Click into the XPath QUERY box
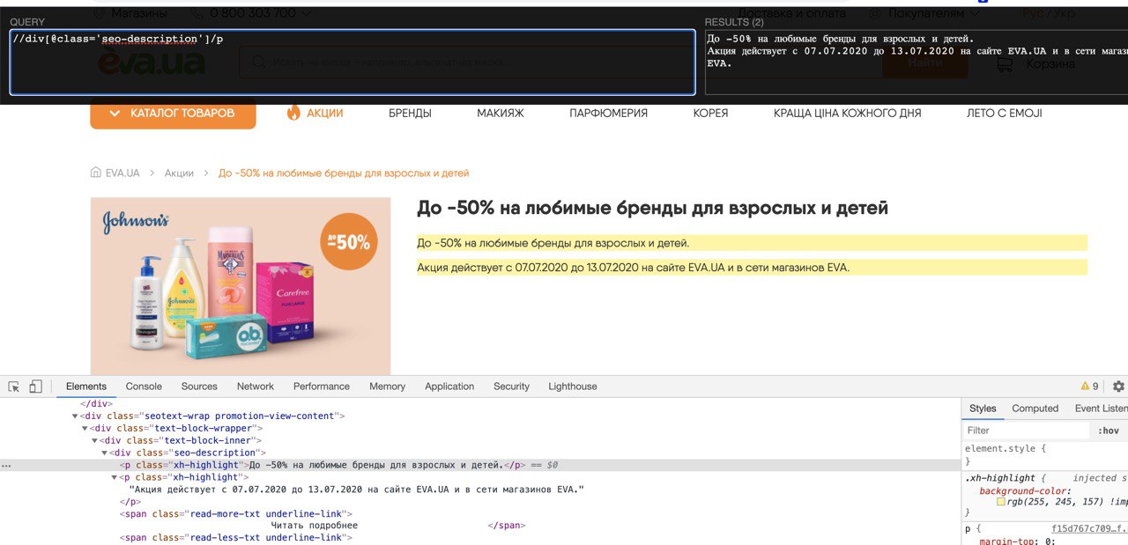This screenshot has height=545, width=1128. click(x=352, y=63)
